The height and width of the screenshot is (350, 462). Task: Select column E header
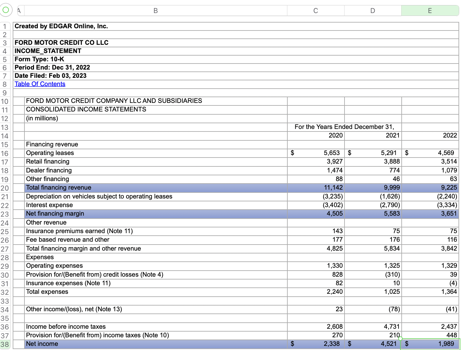pyautogui.click(x=430, y=10)
